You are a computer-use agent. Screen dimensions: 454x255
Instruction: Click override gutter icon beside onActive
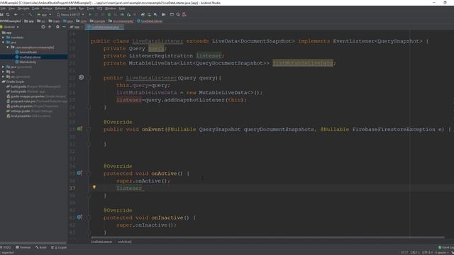(79, 173)
